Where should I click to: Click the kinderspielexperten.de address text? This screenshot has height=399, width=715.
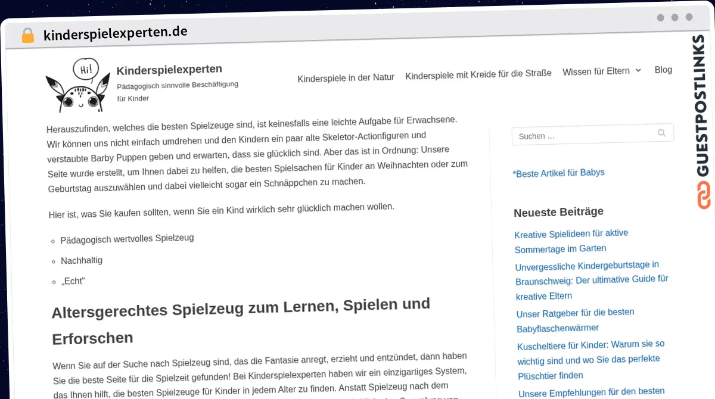pyautogui.click(x=116, y=33)
